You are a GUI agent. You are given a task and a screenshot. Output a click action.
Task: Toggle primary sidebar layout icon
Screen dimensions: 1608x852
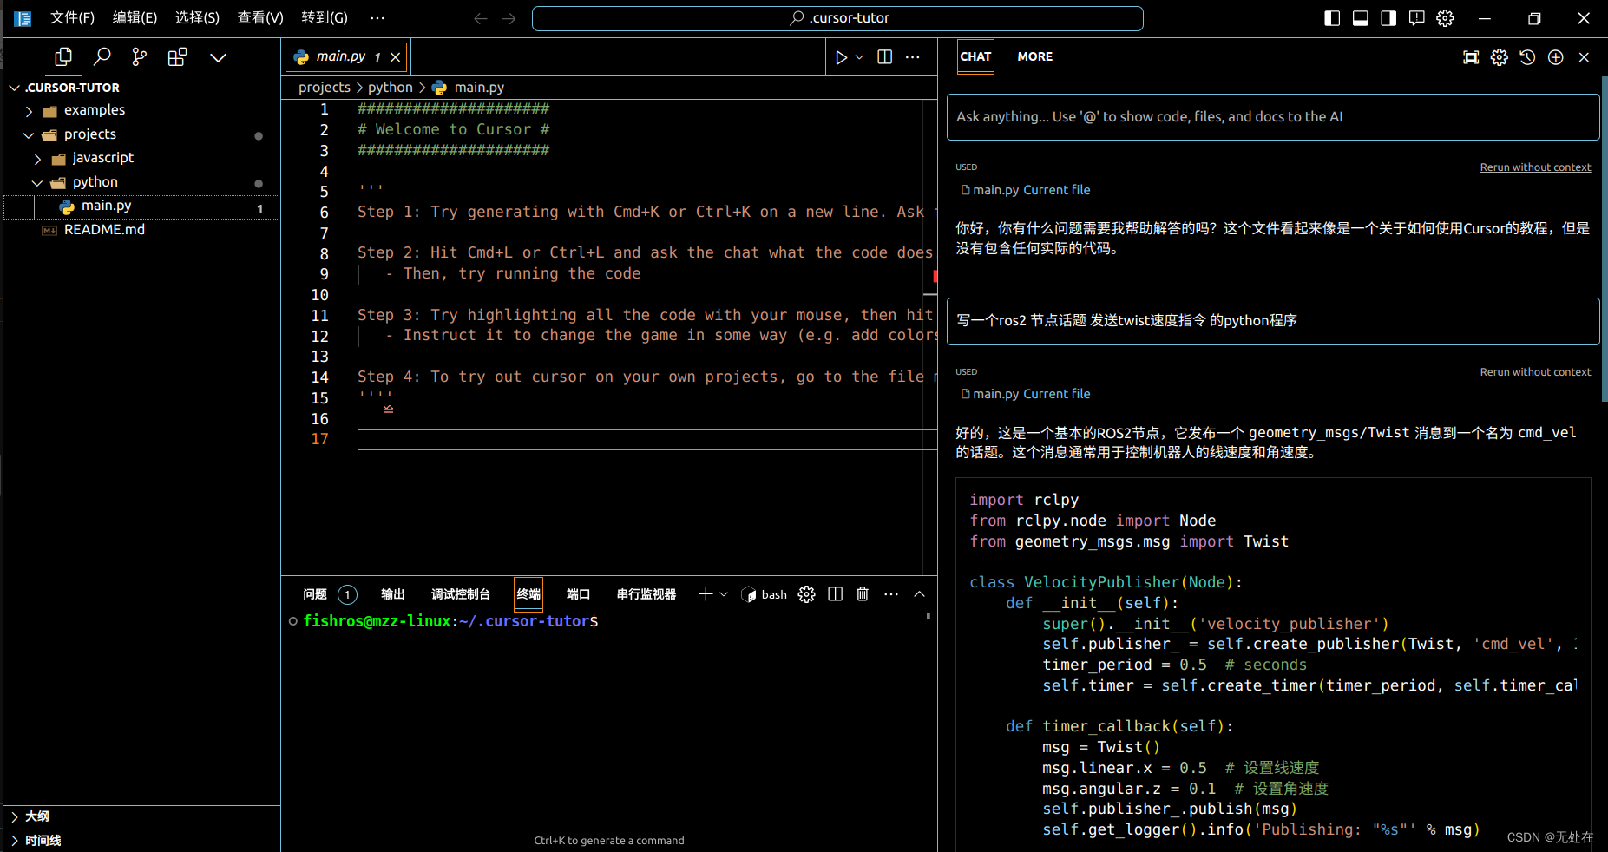[x=1332, y=18]
